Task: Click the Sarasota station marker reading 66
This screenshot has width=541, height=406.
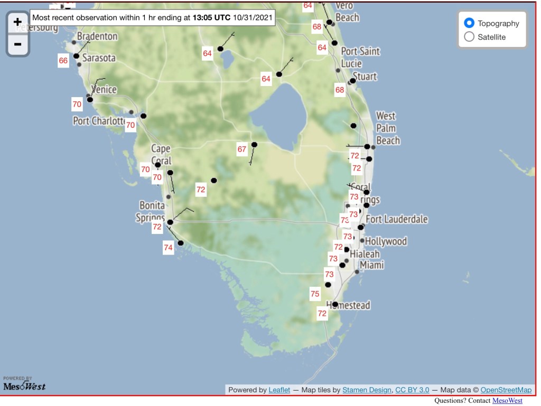Action: [76, 56]
